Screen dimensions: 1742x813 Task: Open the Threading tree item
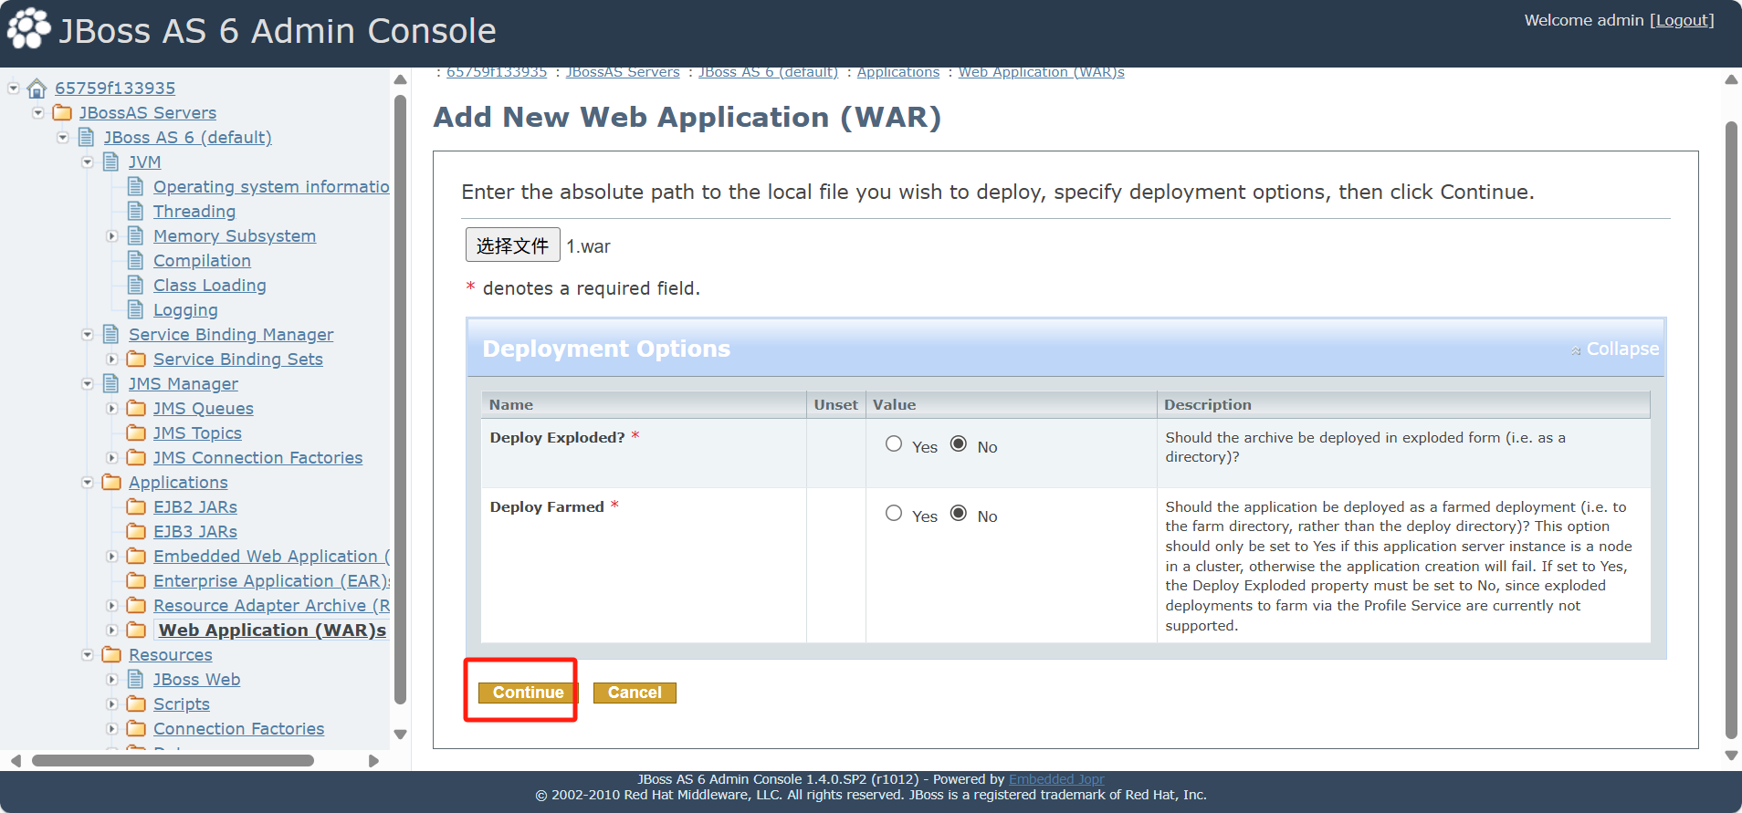194,211
